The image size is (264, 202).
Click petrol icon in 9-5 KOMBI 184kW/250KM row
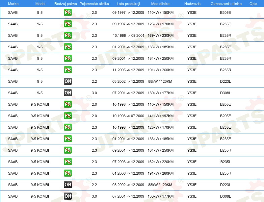click(68, 150)
